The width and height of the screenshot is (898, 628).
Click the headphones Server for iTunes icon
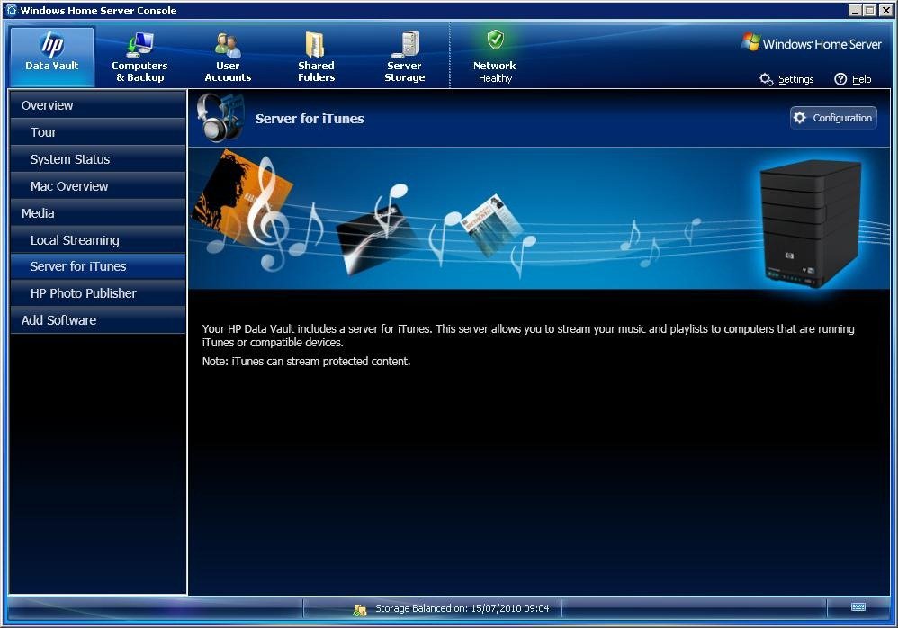[220, 117]
